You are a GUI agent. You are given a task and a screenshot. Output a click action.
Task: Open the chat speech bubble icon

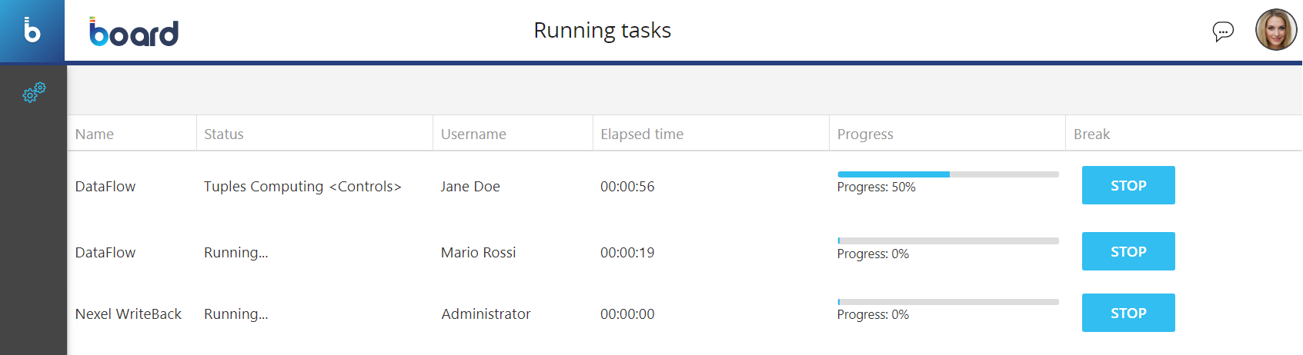pos(1223,31)
